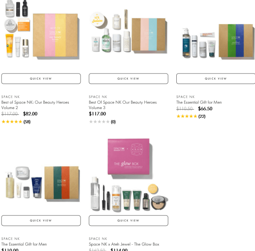Click the five-star rating with 58 reviews
The image size is (255, 251).
[16, 122]
